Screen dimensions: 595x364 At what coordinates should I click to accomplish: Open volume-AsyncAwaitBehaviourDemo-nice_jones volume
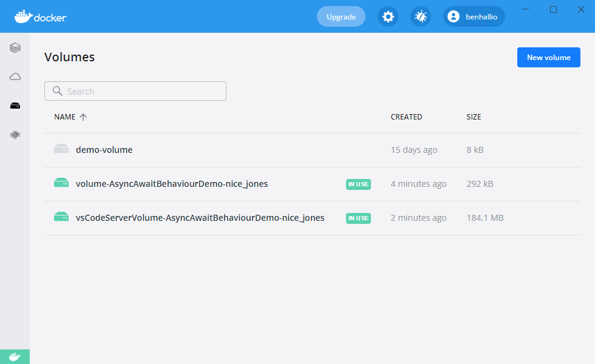pos(172,184)
